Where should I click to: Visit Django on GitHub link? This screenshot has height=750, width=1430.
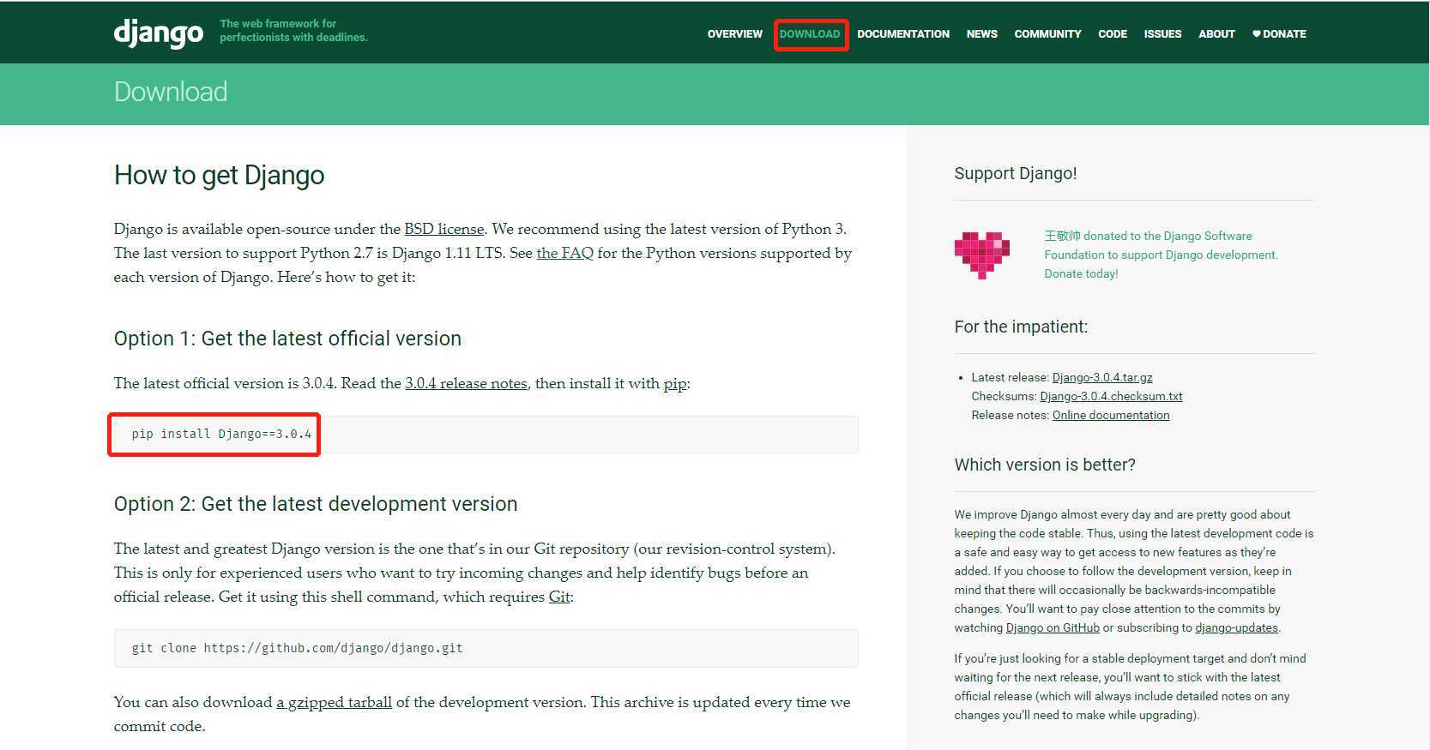click(1053, 627)
